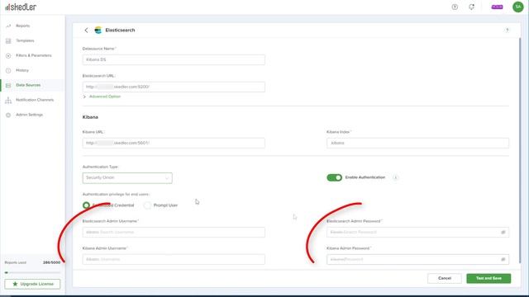Viewport: 529px width, 297px height.
Task: Click the Elasticsearch page title
Action: pos(120,30)
